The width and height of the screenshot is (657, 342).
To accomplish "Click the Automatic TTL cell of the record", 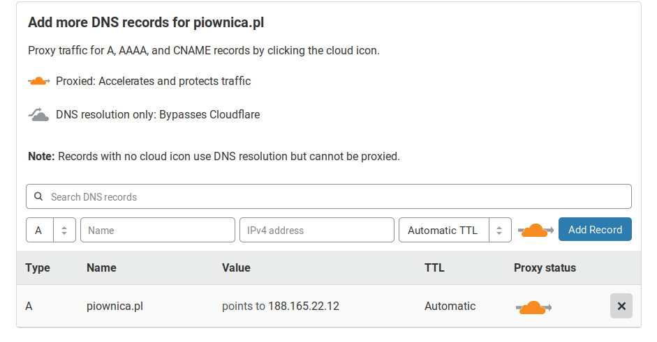I will click(x=450, y=306).
